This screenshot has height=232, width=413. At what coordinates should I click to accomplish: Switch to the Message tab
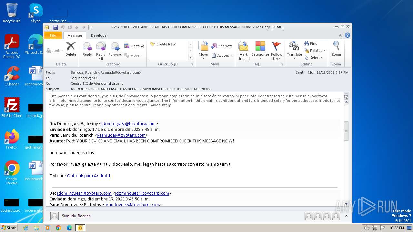tap(75, 35)
